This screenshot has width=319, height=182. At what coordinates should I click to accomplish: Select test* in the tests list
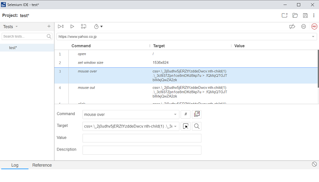(27, 48)
